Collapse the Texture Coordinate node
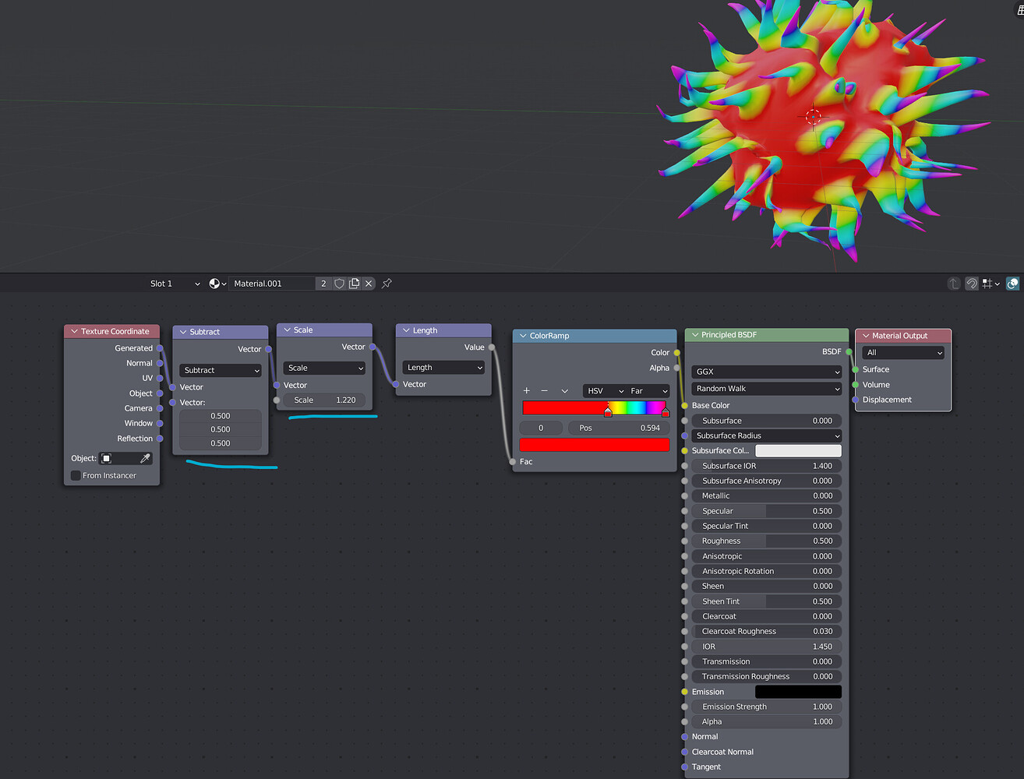 [x=75, y=331]
